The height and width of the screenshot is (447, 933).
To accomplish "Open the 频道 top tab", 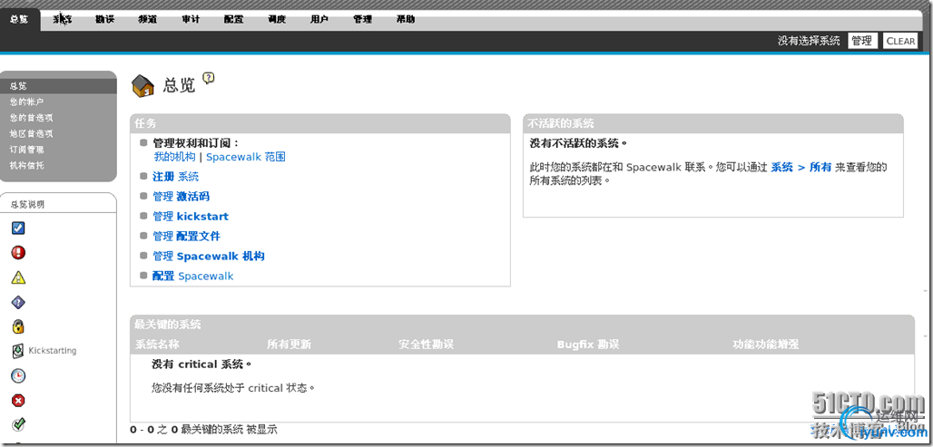I will pyautogui.click(x=148, y=19).
